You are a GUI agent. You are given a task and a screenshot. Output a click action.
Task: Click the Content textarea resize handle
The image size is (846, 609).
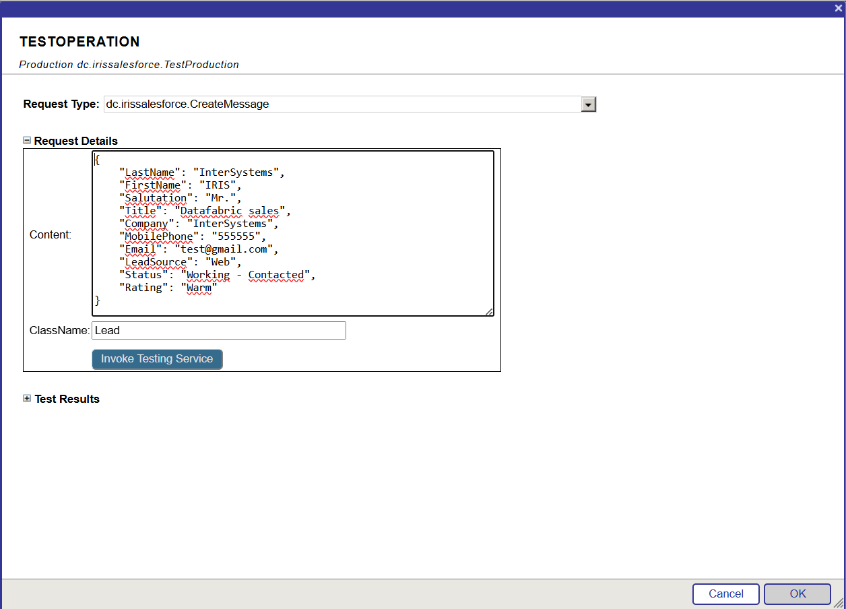[490, 312]
